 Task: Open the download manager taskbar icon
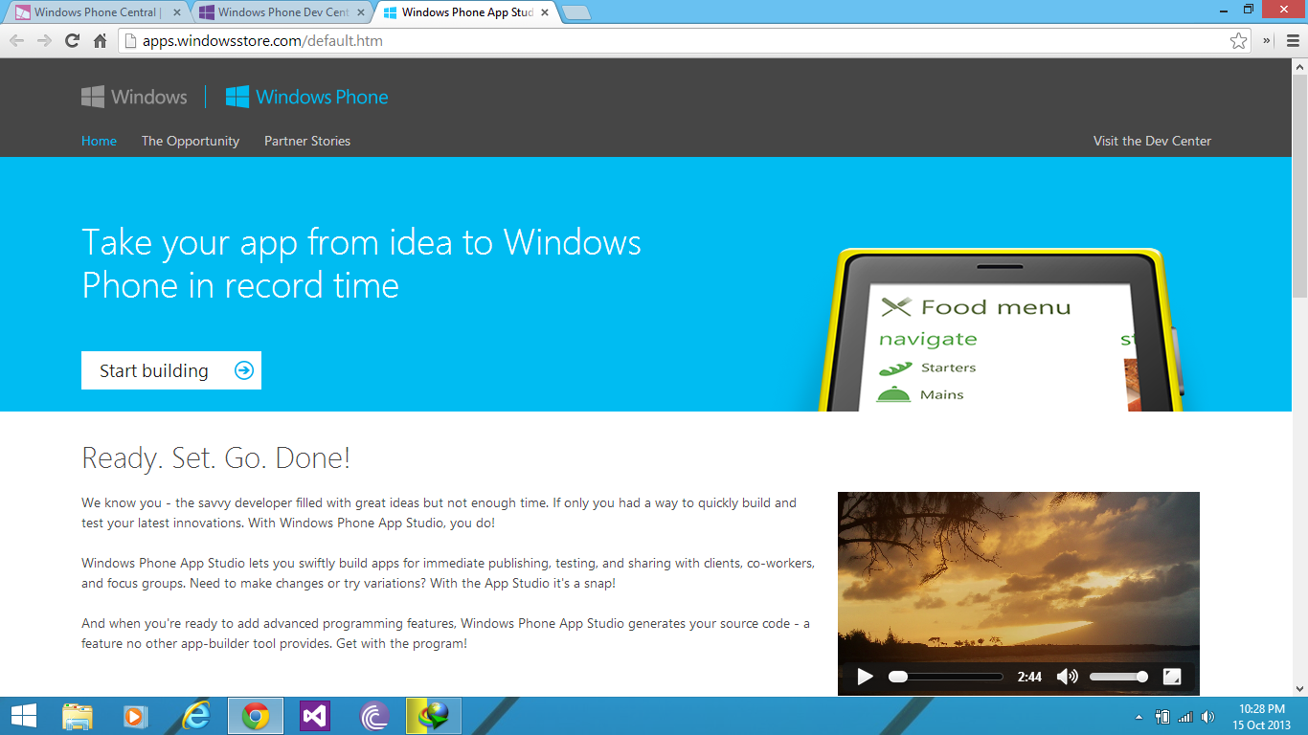[x=434, y=716]
